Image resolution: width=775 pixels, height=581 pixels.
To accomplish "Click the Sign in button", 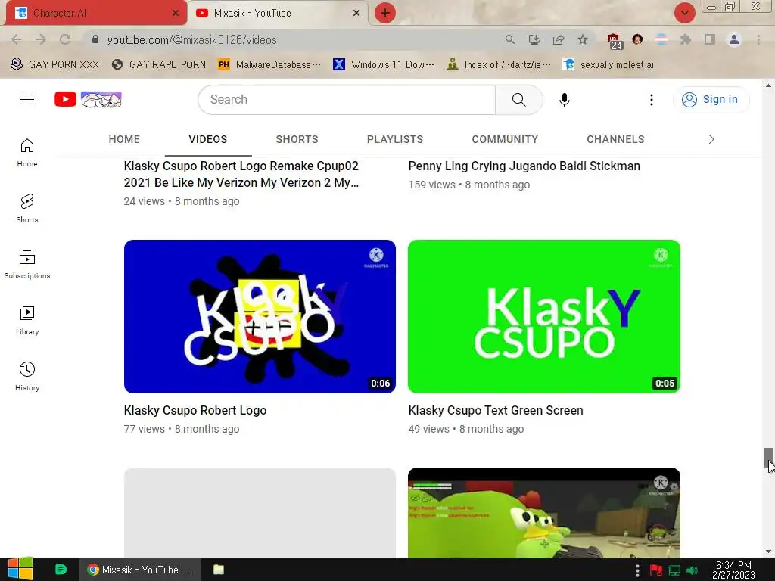I will point(711,99).
